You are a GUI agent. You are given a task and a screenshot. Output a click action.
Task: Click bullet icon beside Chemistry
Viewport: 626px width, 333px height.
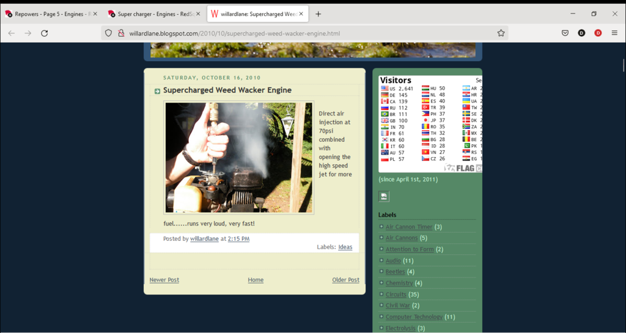(381, 283)
